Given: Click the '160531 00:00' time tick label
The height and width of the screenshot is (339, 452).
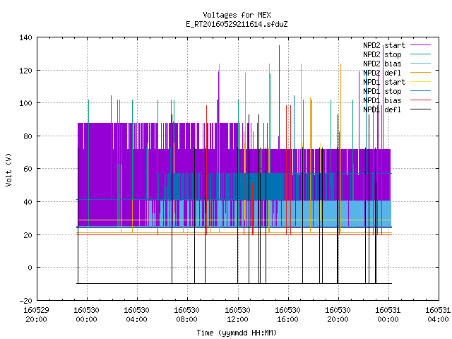Looking at the screenshot, I should click(x=388, y=315).
